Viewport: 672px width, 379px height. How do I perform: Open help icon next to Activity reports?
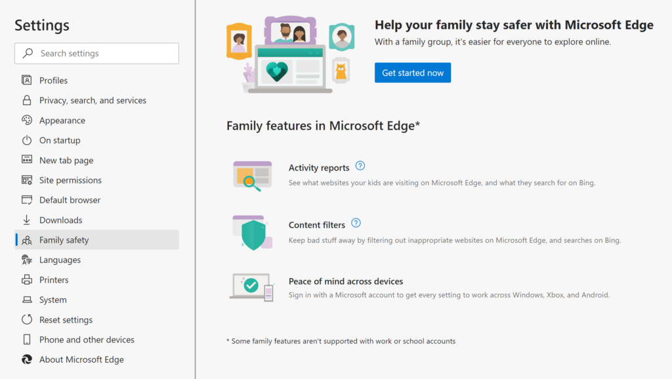click(360, 166)
